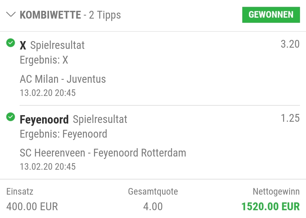
Task: Select the X Spielresultat tip title
Action: [52, 45]
